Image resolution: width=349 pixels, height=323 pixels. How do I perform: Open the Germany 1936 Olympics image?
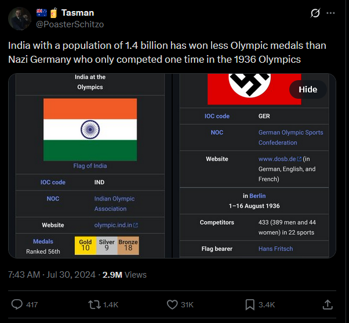[x=254, y=166]
